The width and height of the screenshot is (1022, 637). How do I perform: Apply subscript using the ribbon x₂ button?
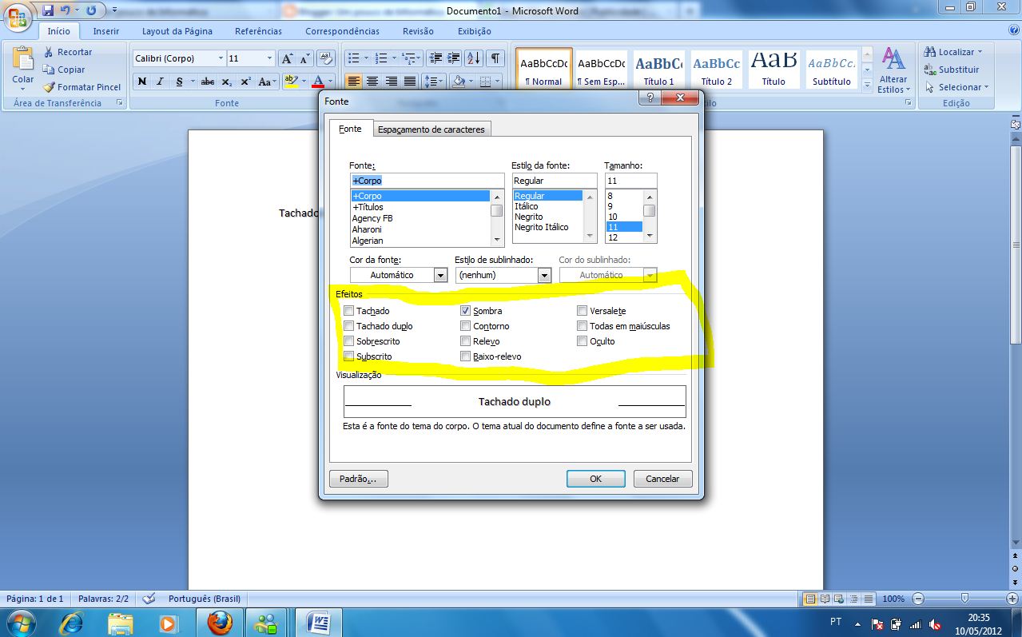coord(227,82)
